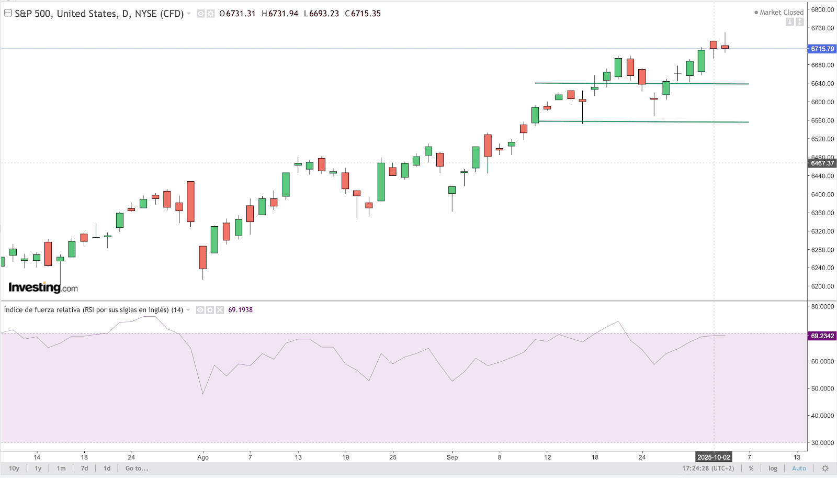Image resolution: width=837 pixels, height=478 pixels.
Task: Collapse the chart legend with the minus icon
Action: (7, 13)
